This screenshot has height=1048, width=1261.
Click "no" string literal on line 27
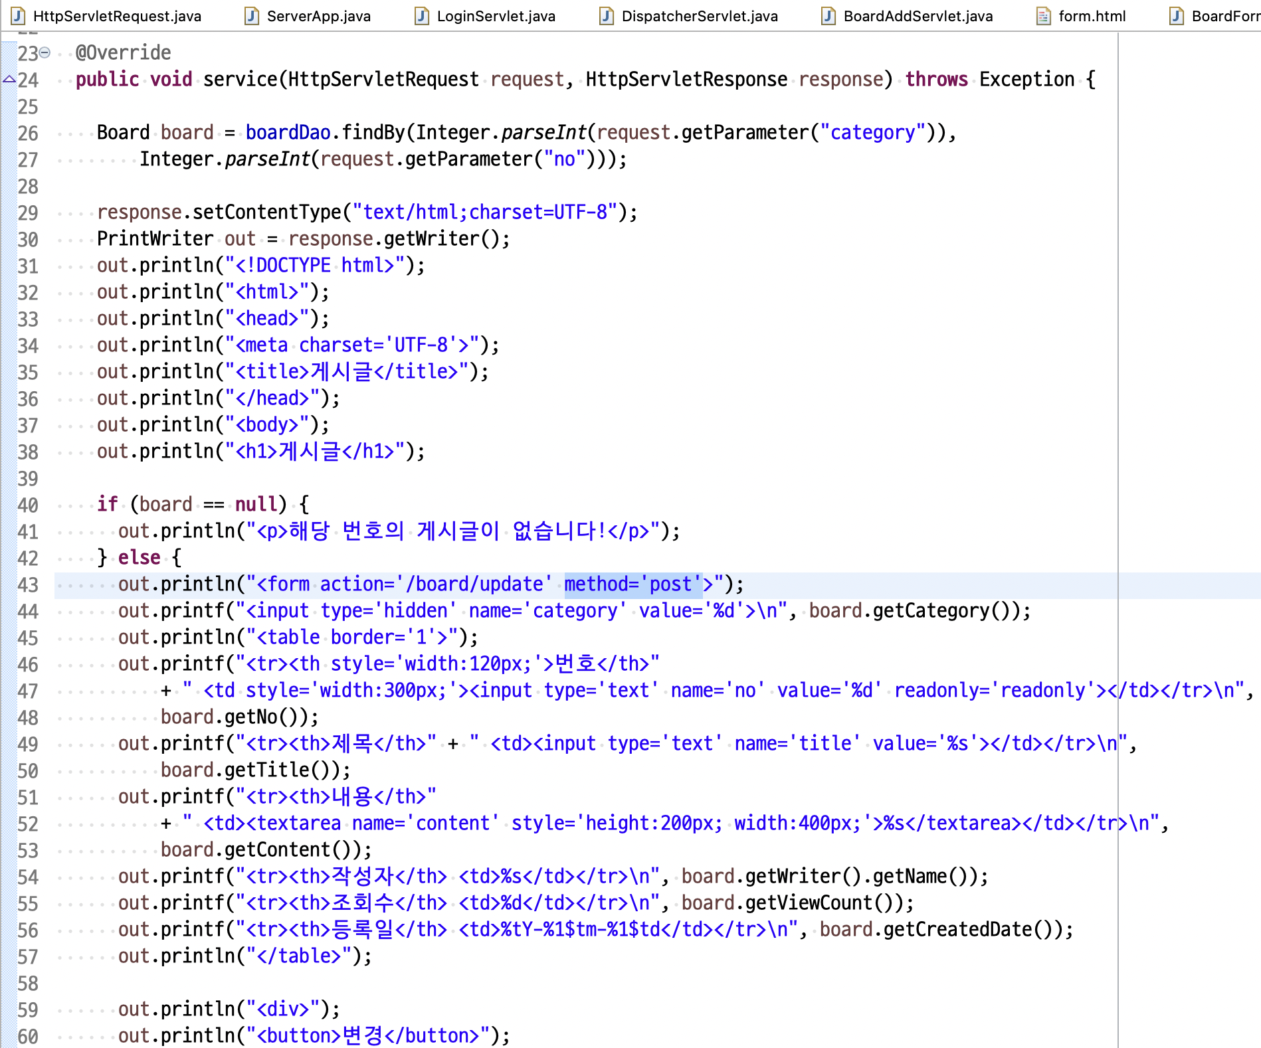coord(564,159)
